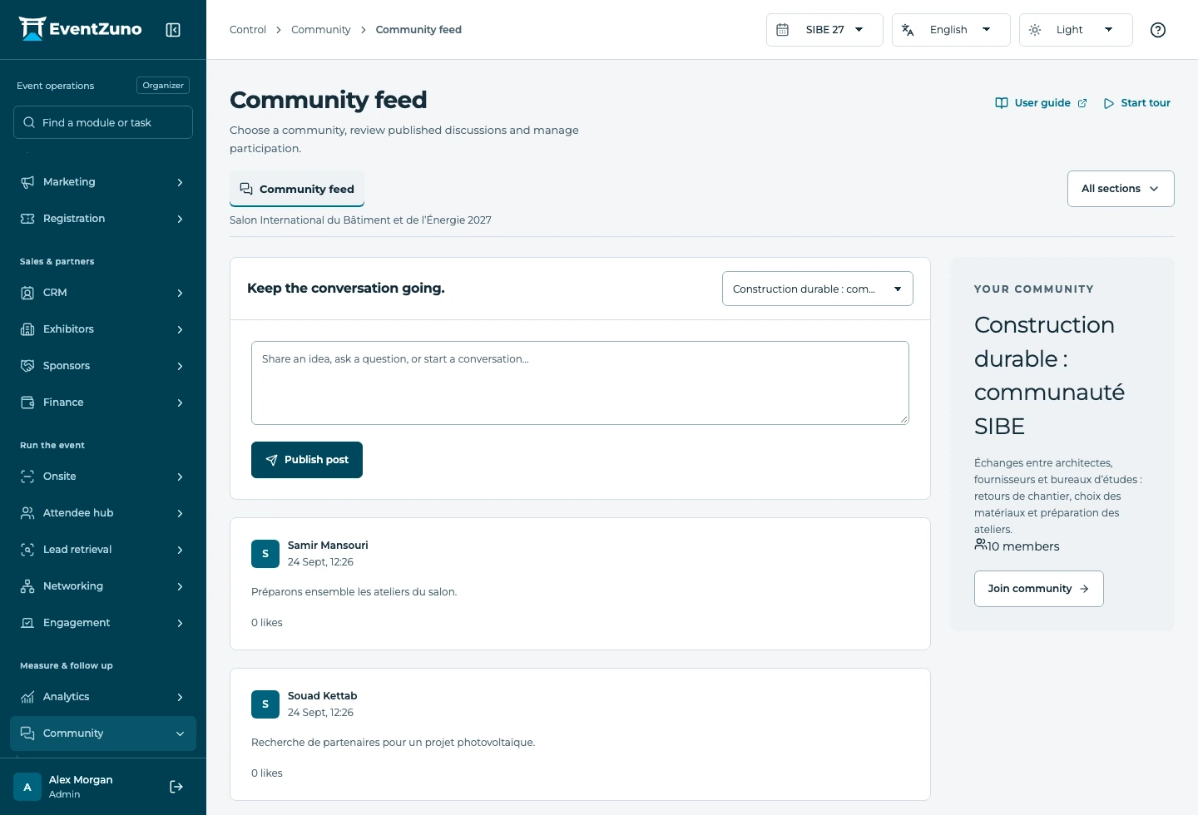Go to Control in the breadcrumb
Image resolution: width=1198 pixels, height=815 pixels.
(248, 30)
